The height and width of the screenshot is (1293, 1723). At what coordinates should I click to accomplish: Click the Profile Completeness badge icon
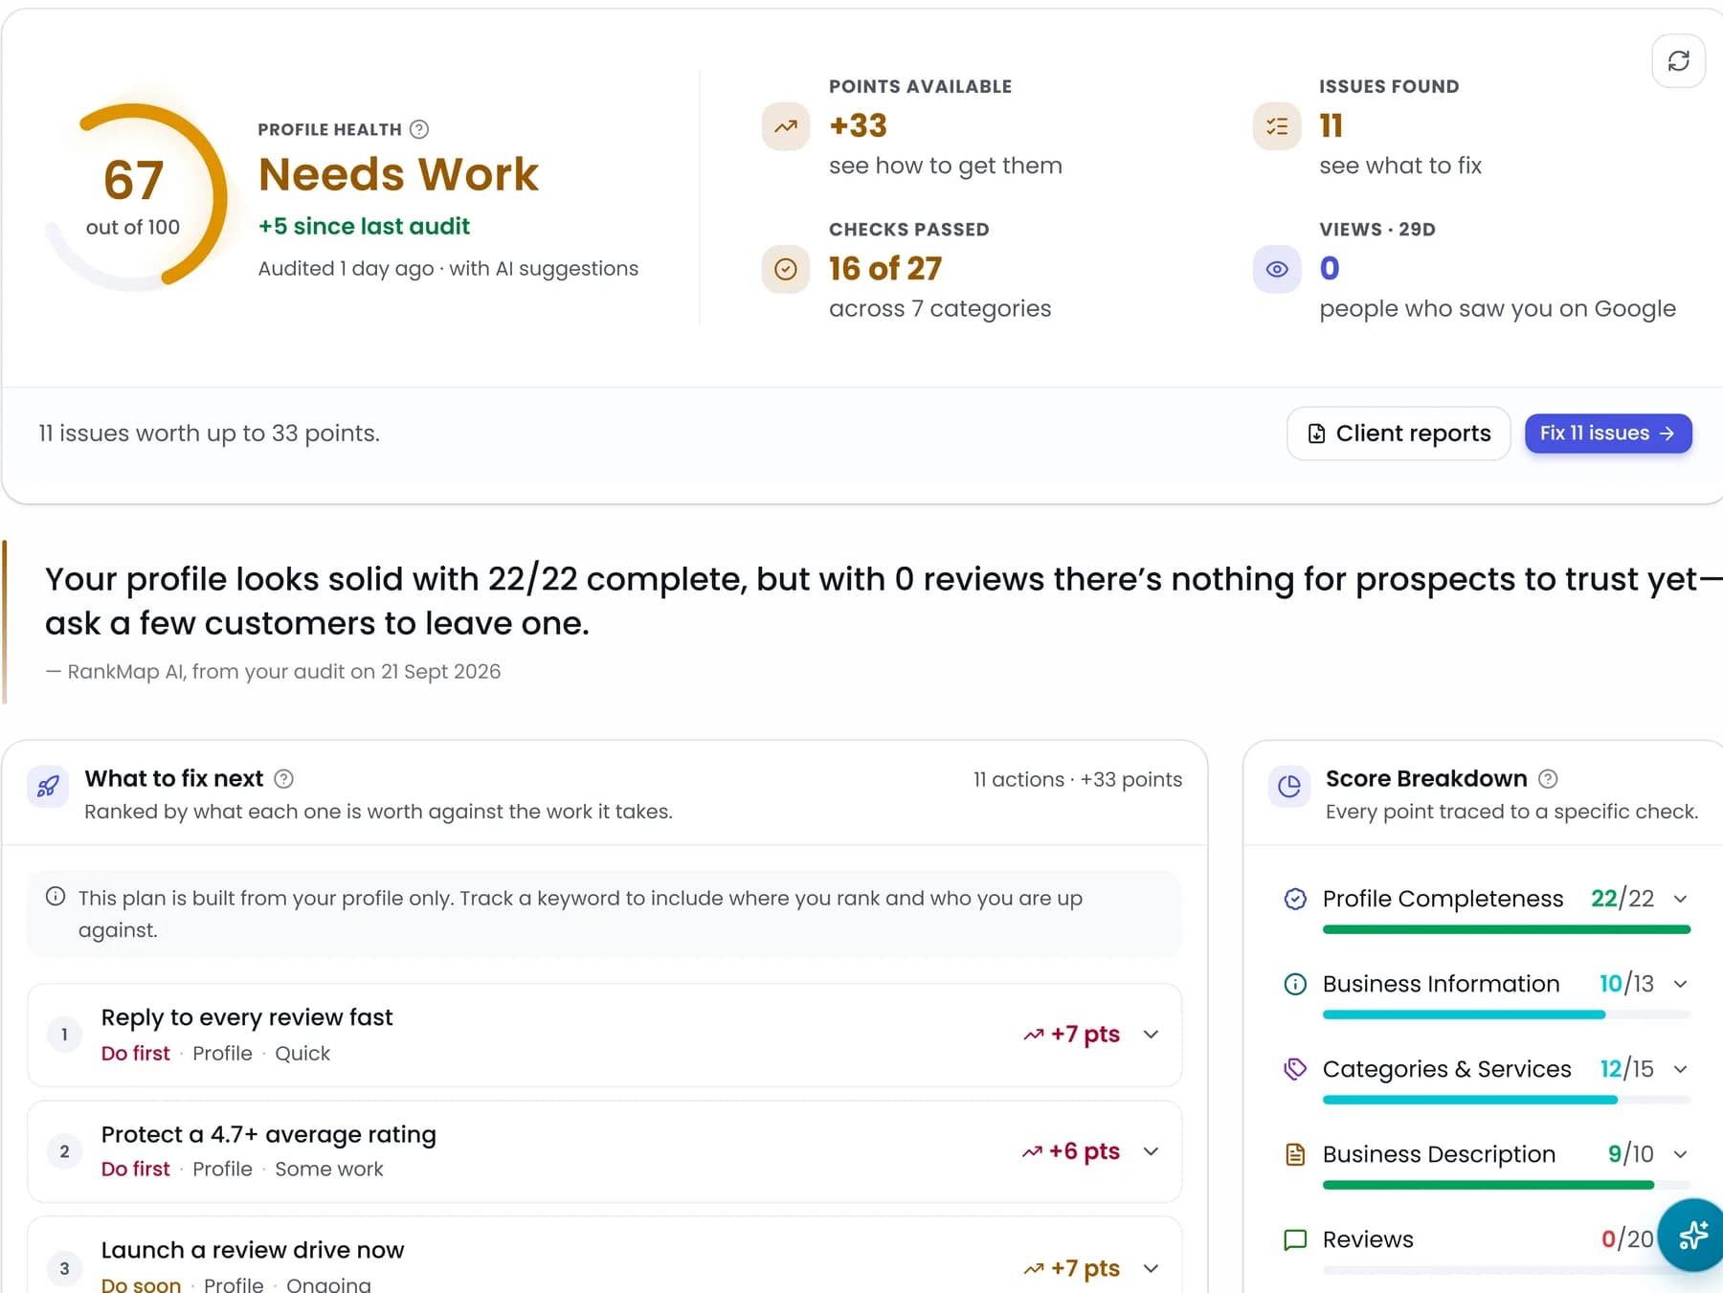tap(1295, 899)
